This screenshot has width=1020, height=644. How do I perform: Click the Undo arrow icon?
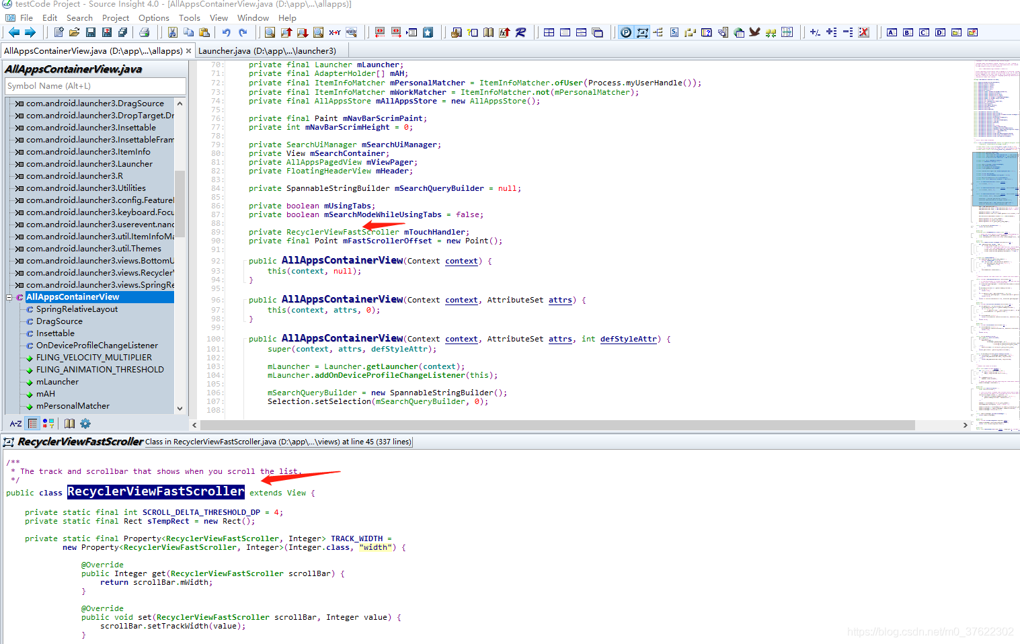(x=227, y=32)
